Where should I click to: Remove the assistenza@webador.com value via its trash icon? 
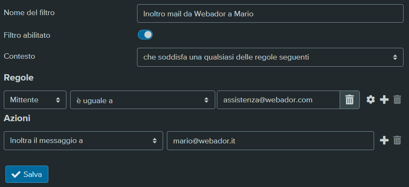click(350, 100)
